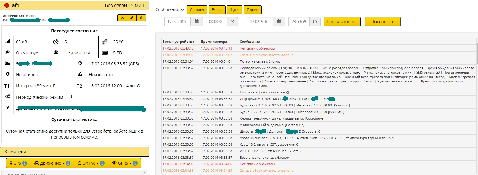478x175 pixels.
Task: Open clock picker for start time 00:00:00
Action: (x=232, y=22)
